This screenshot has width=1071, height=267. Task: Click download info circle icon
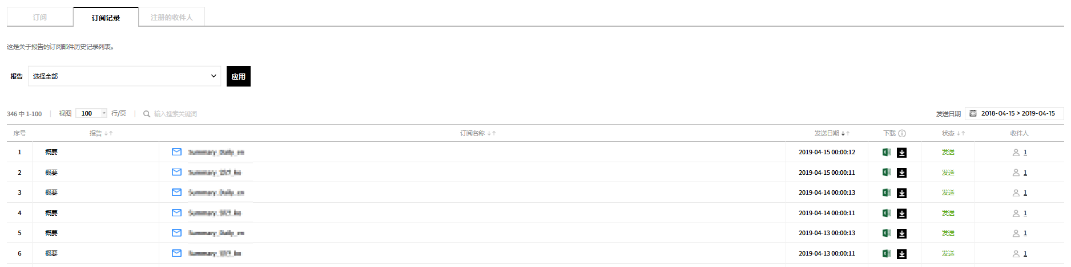(x=902, y=133)
